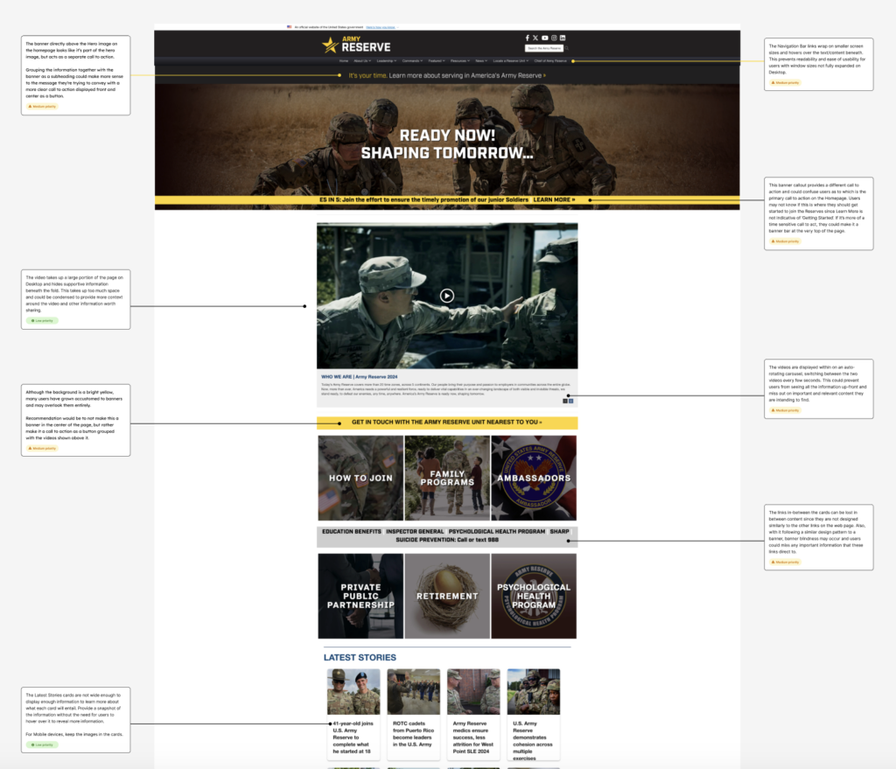
Task: Expand the Resources menu
Action: pyautogui.click(x=460, y=60)
